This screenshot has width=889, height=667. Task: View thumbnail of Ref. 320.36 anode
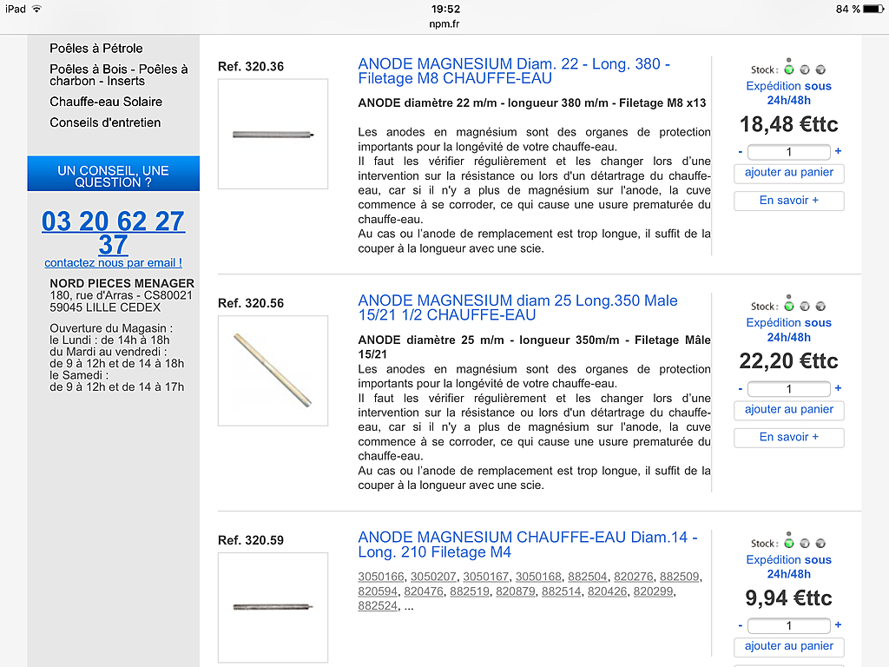[x=273, y=134]
